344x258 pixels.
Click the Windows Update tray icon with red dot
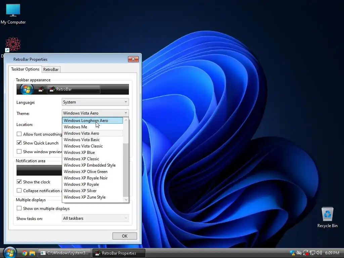(x=305, y=253)
